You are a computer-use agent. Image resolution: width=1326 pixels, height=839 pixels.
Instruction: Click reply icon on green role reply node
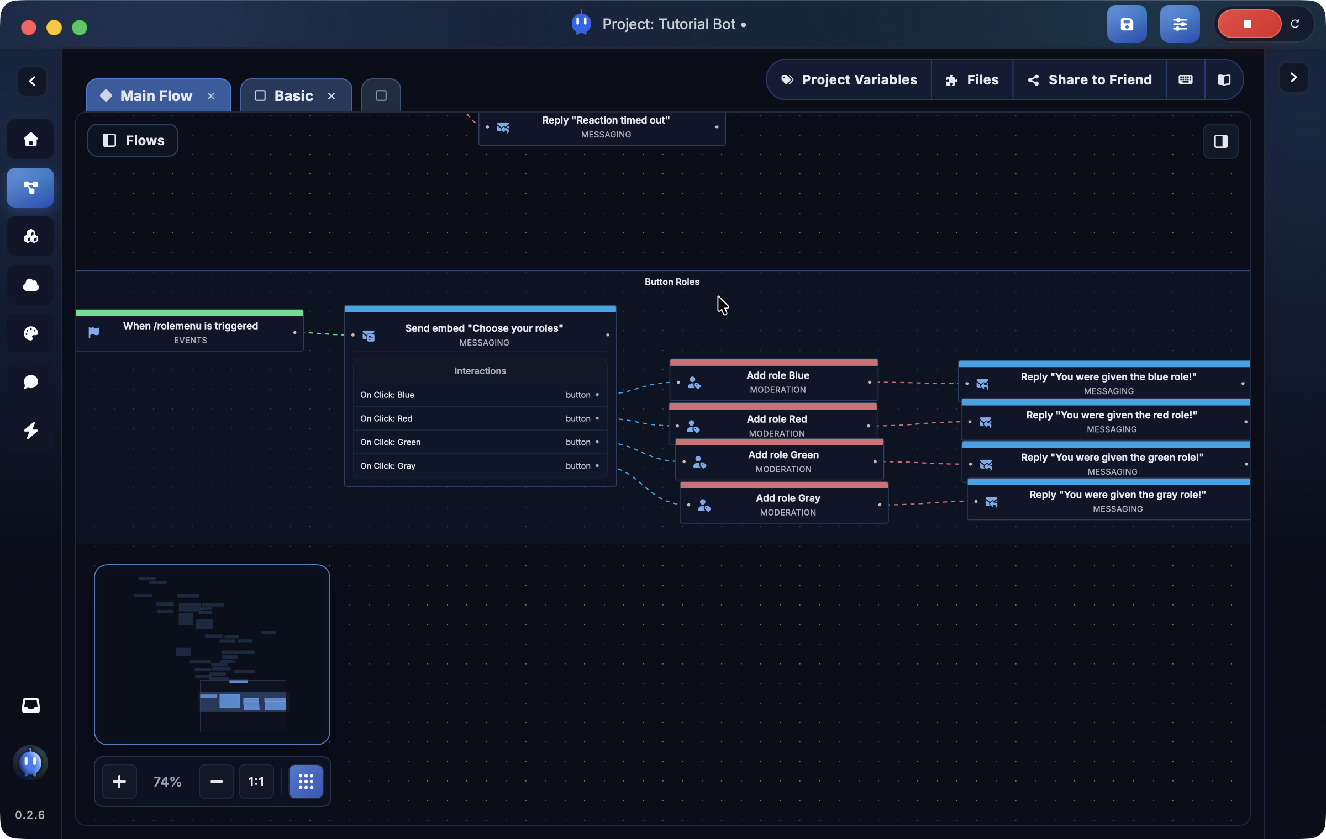(986, 465)
